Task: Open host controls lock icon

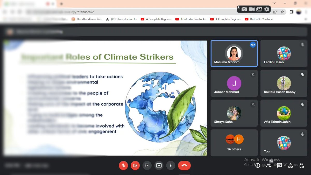Action: (x=301, y=165)
